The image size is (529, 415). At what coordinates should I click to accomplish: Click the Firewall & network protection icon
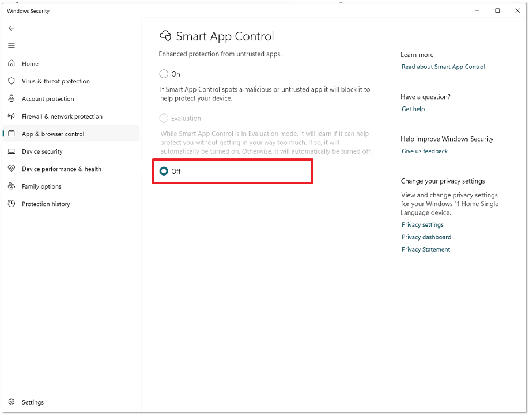coord(12,116)
